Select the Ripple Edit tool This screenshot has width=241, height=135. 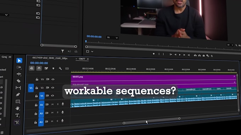tap(19, 74)
